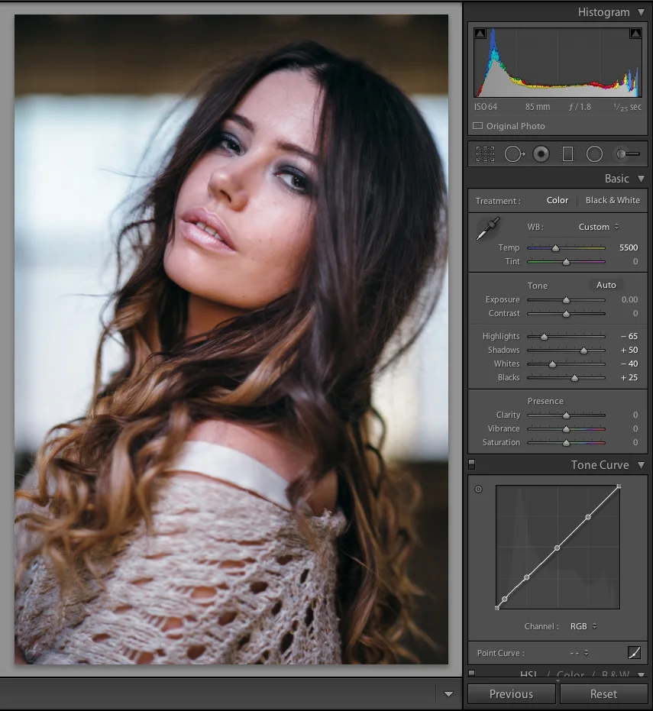Collapse the Basic panel
653x711 pixels.
coord(640,178)
